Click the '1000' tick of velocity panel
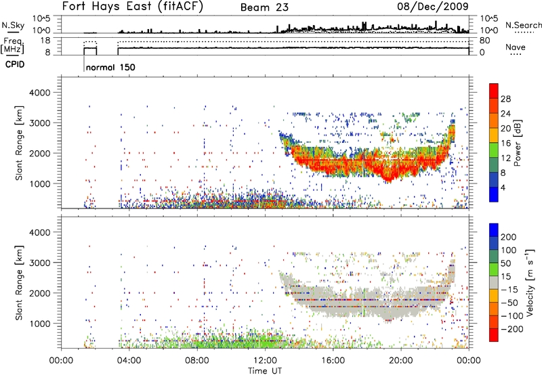 39,324
